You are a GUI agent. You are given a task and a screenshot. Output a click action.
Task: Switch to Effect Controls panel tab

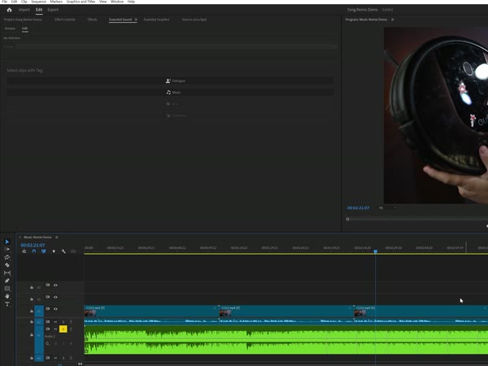point(65,20)
